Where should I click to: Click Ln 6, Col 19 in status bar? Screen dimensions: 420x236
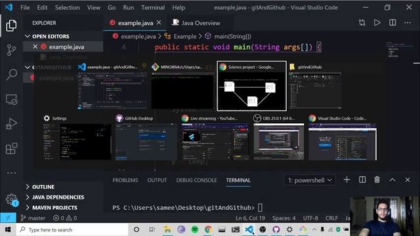[250, 218]
